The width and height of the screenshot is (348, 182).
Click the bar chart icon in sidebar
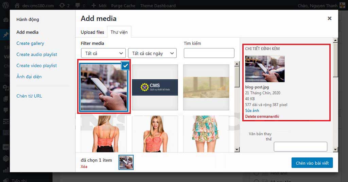click(x=5, y=169)
